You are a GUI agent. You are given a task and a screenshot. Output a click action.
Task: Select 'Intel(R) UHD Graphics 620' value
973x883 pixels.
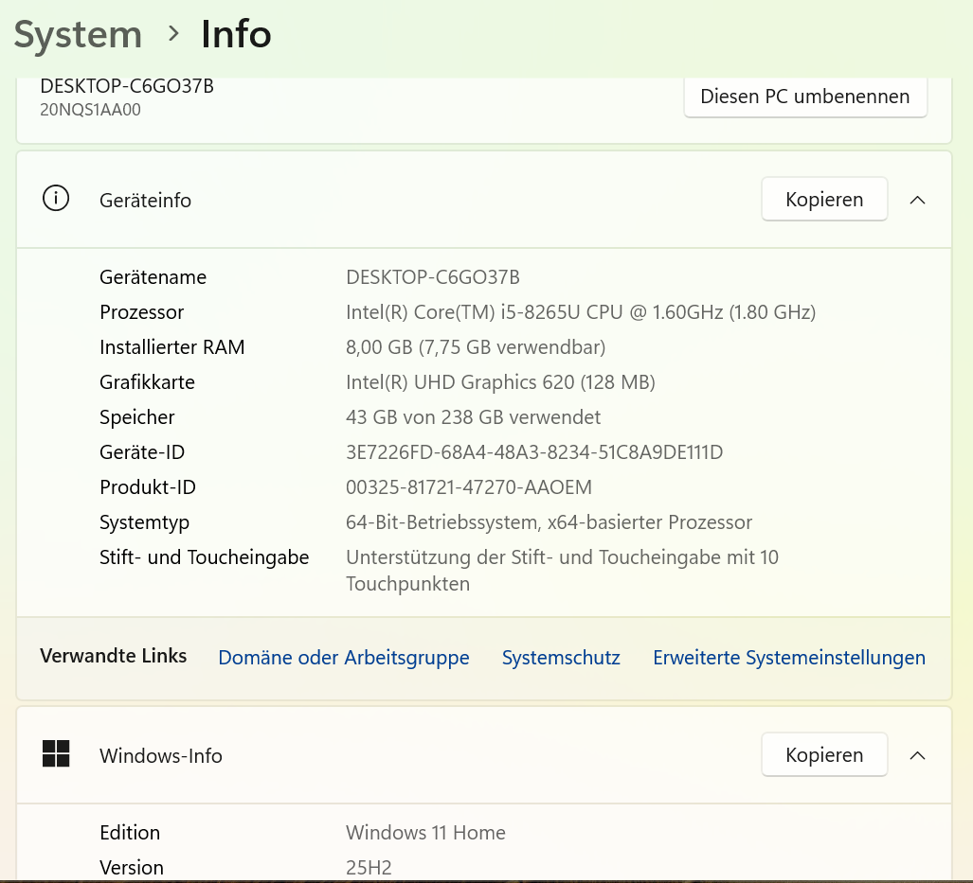coord(500,382)
